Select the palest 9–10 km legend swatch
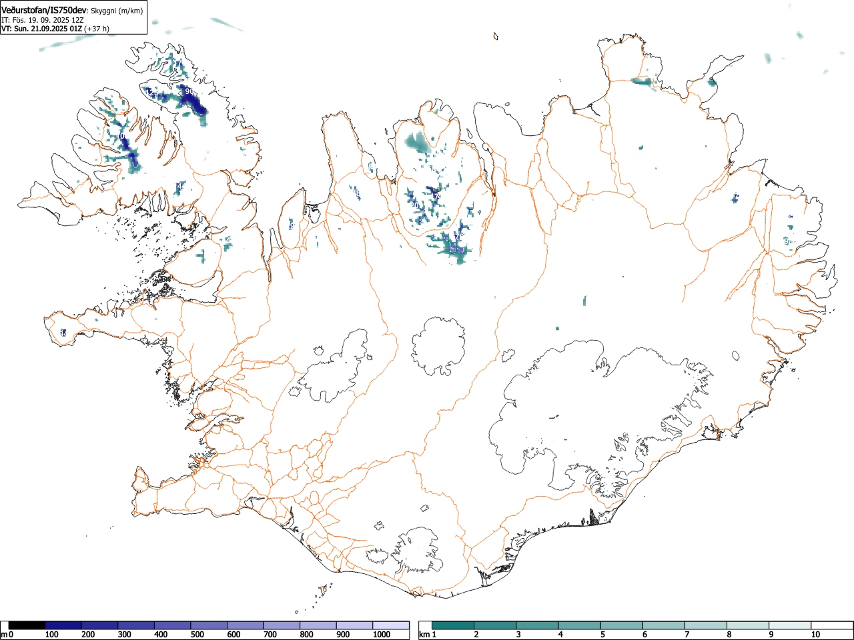854x640 pixels. [790, 625]
